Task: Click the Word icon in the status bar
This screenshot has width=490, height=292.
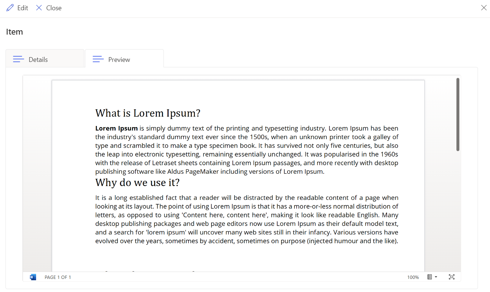Action: [x=33, y=277]
